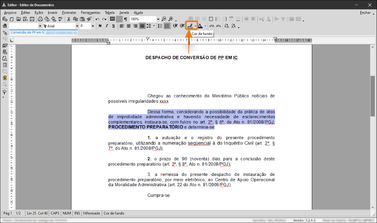
Task: Open the Editar menu
Action: pyautogui.click(x=25, y=13)
